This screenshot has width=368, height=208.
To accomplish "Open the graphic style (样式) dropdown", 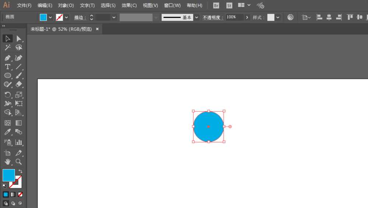I will (277, 17).
